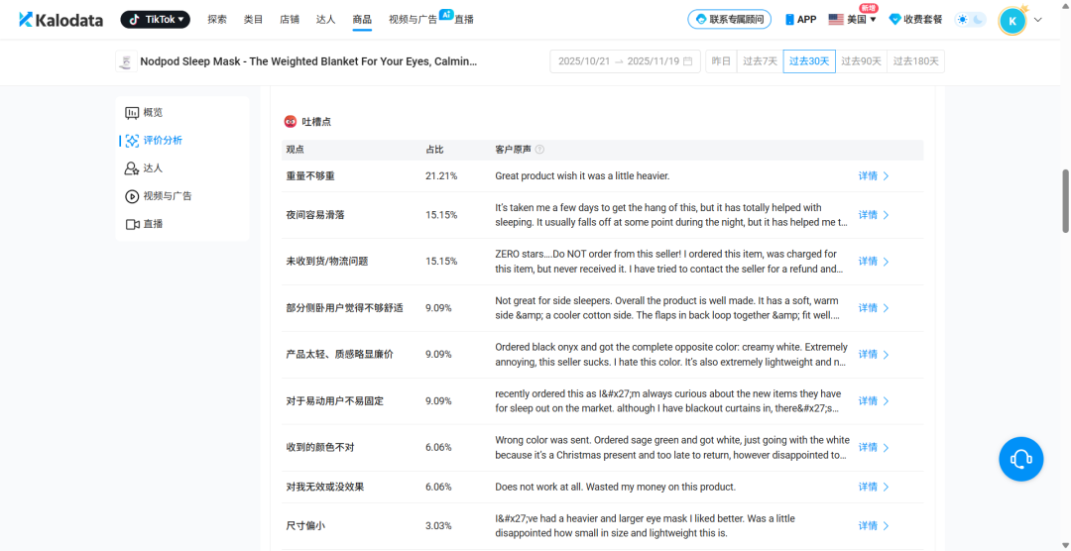Open the TikTok platform dropdown

155,20
